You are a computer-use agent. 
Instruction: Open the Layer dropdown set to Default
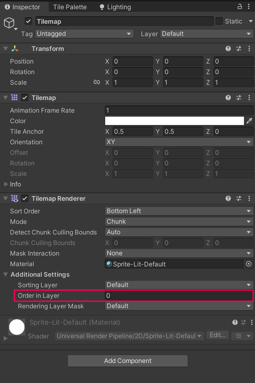pos(206,34)
